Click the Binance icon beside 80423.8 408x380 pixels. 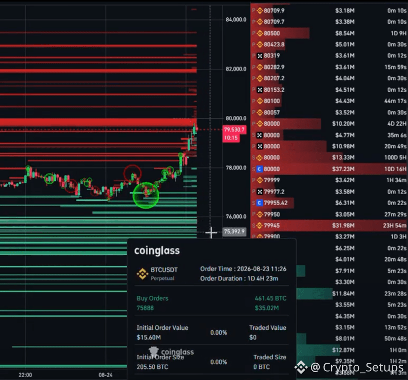[260, 44]
